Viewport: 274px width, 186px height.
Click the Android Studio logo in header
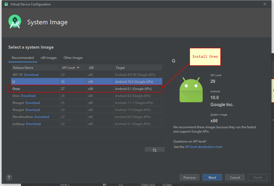[15, 21]
